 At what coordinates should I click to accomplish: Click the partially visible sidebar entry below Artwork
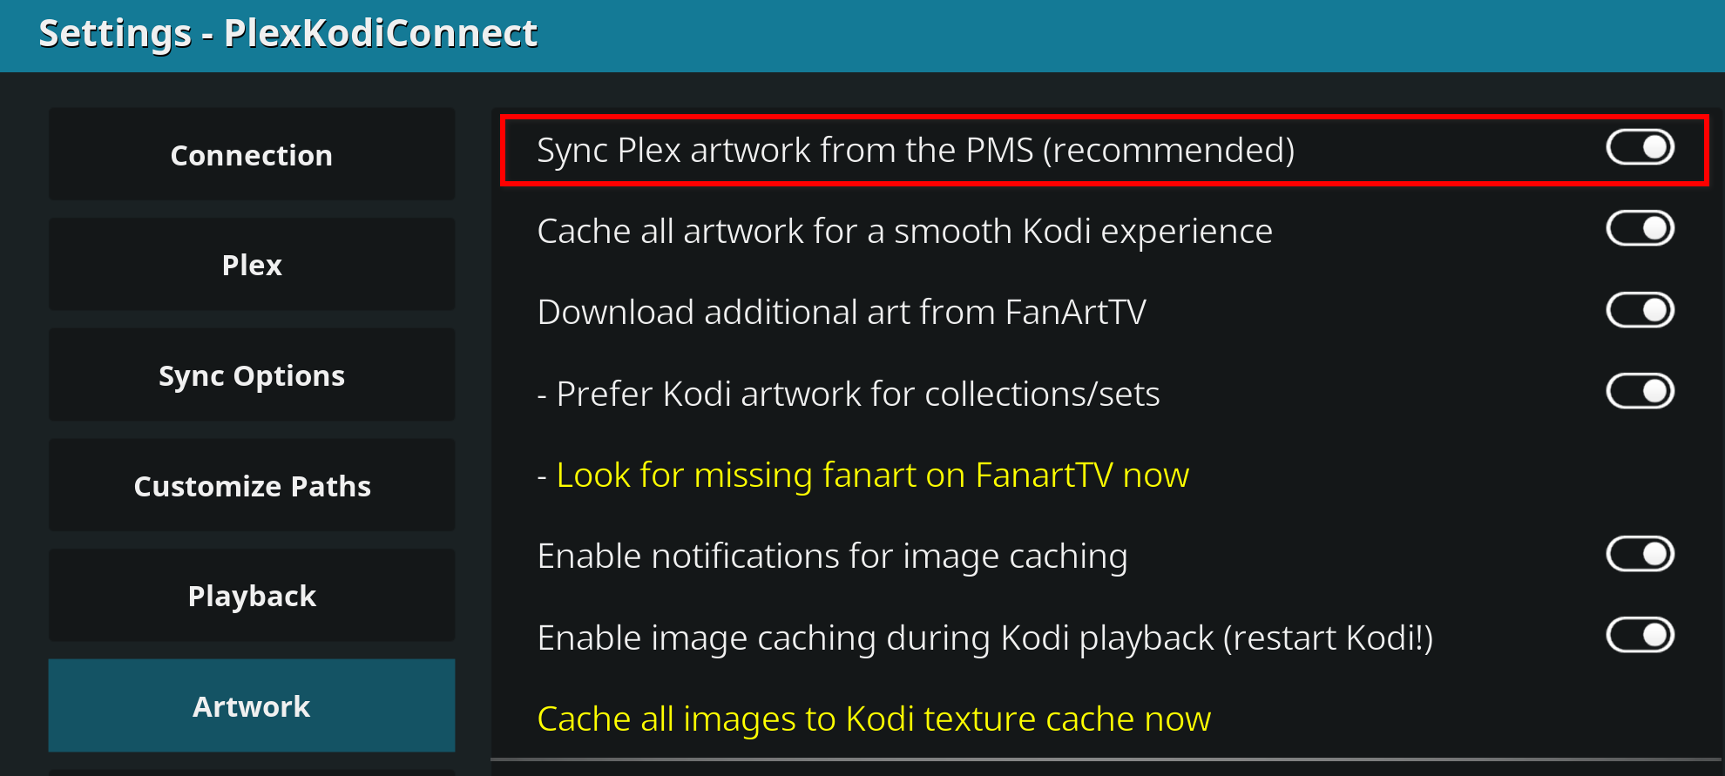[251, 771]
